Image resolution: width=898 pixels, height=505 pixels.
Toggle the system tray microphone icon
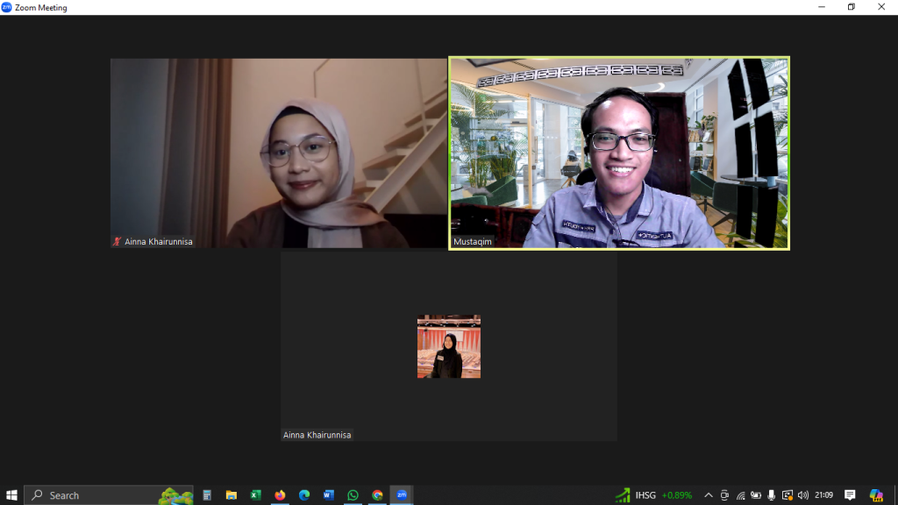[772, 495]
